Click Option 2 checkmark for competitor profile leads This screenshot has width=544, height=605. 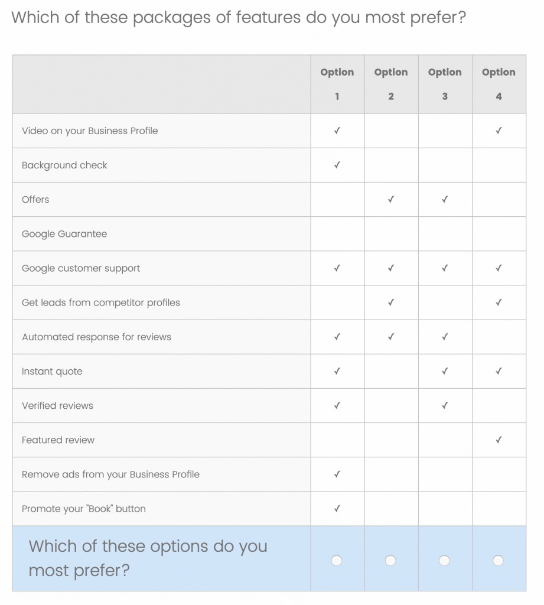click(391, 302)
